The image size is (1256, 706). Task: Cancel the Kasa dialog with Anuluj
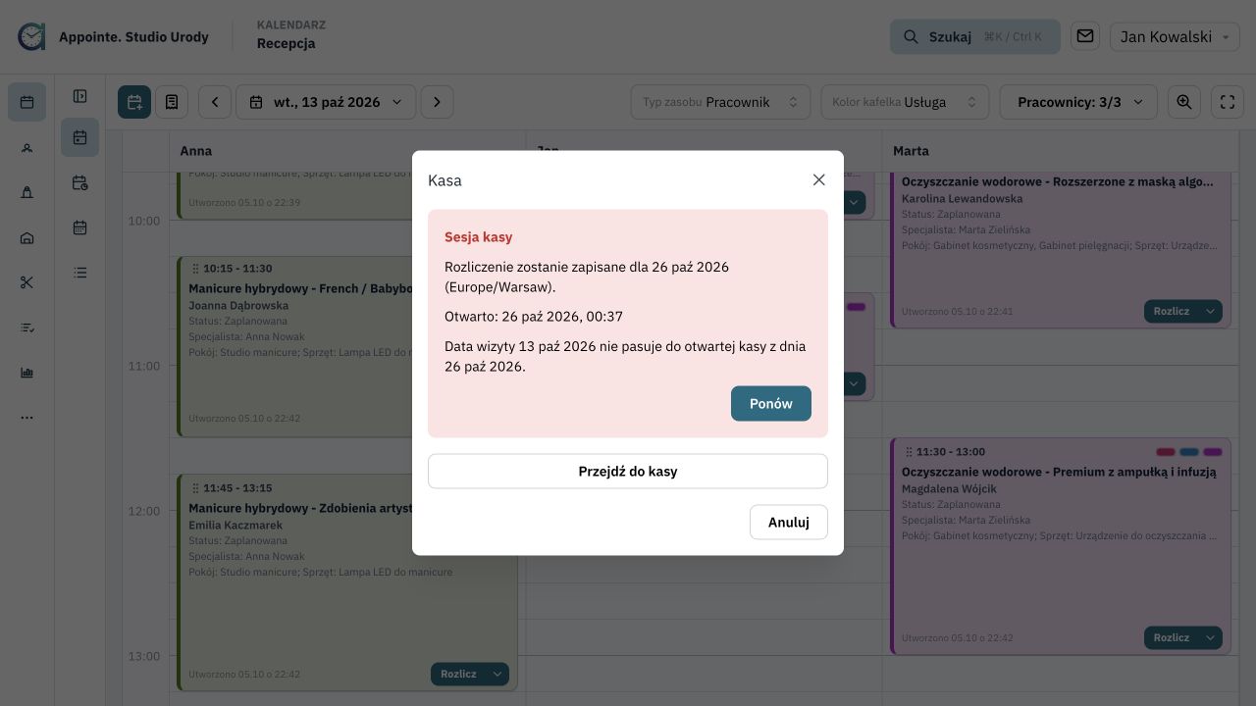pos(789,523)
